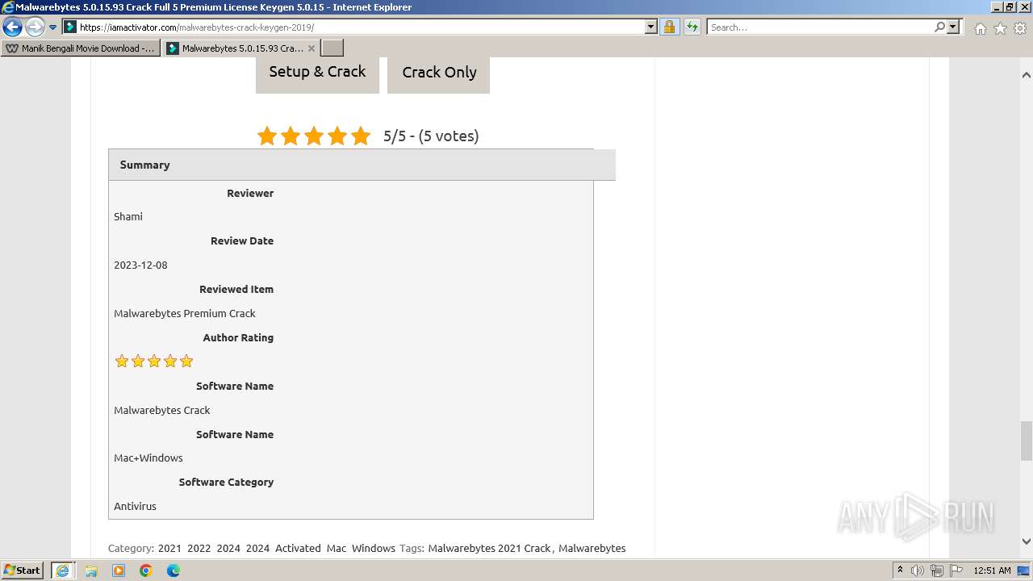The image size is (1033, 581).
Task: Open the search provider dropdown arrow
Action: click(x=953, y=27)
